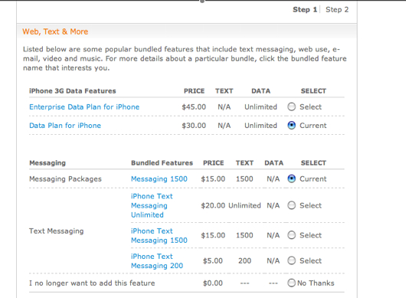Image resolution: width=406 pixels, height=298 pixels.
Task: Open Data Plan for iPhone link
Action: pyautogui.click(x=65, y=126)
